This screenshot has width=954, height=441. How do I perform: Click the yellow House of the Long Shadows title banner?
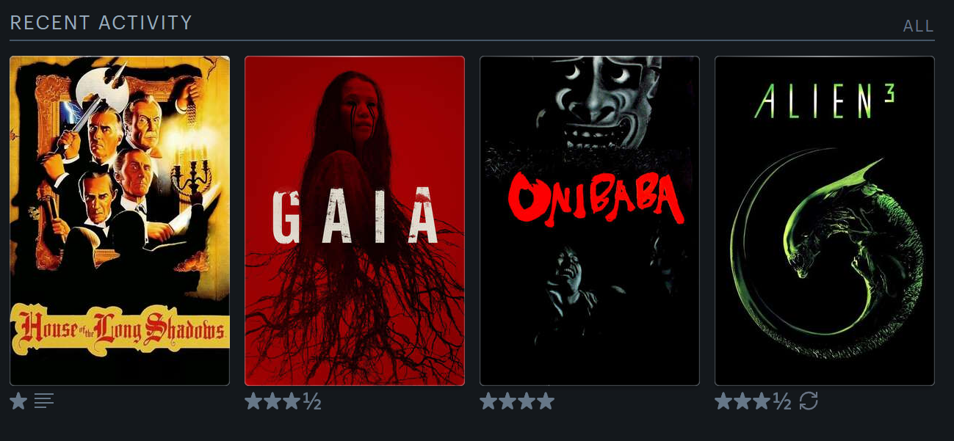point(119,332)
